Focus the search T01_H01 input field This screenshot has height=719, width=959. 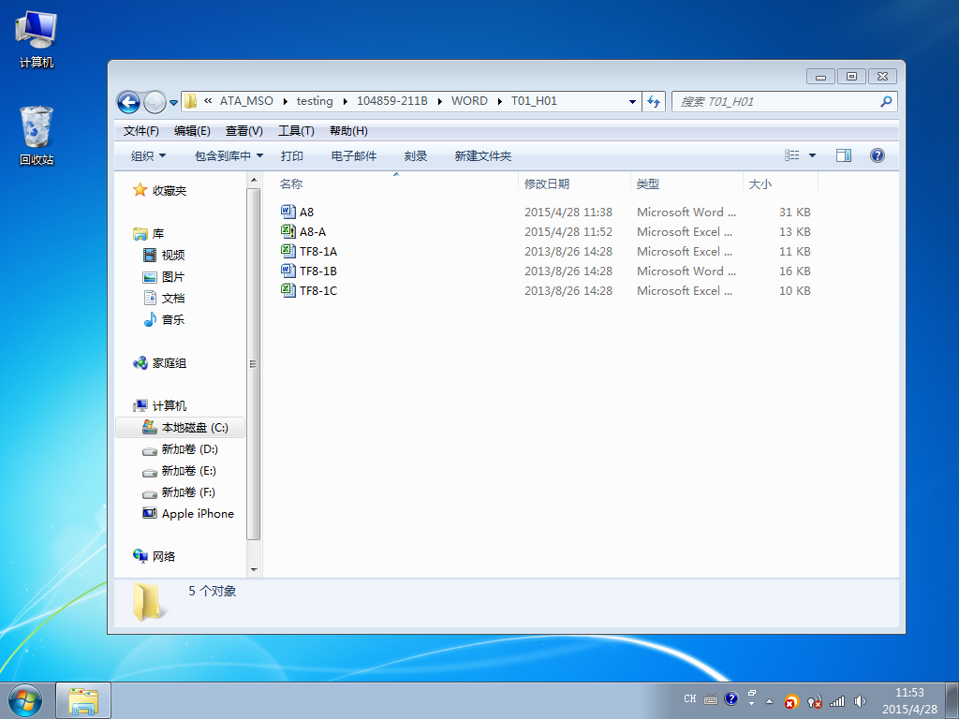pos(776,101)
